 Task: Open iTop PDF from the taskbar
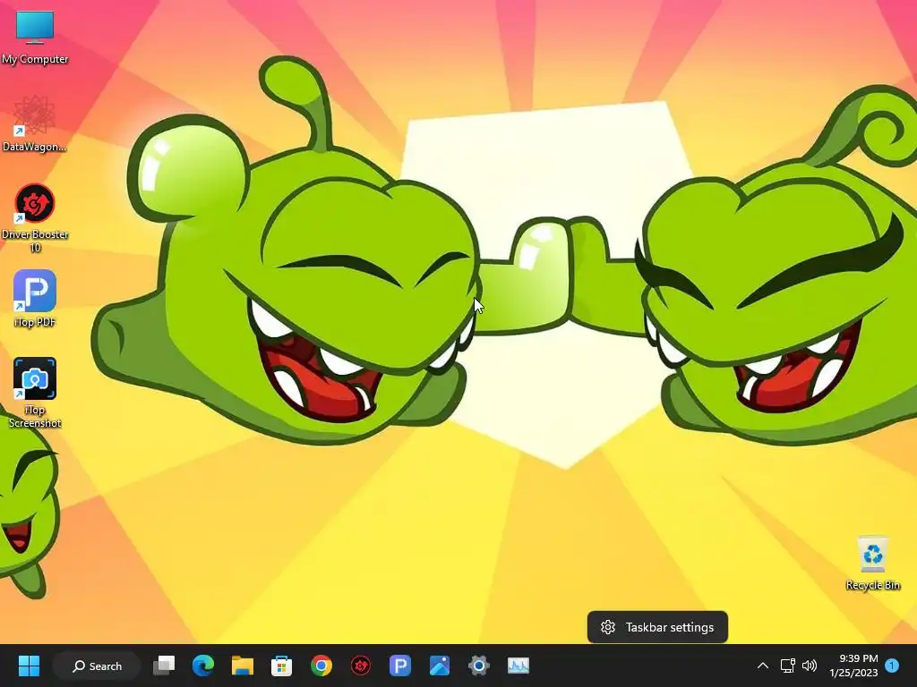(400, 666)
